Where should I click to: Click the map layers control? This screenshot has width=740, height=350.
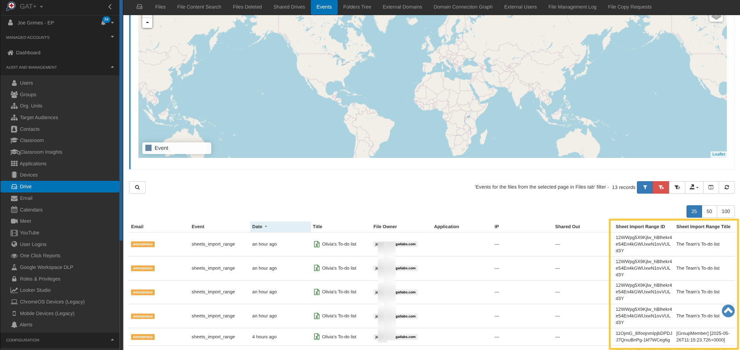point(716,17)
